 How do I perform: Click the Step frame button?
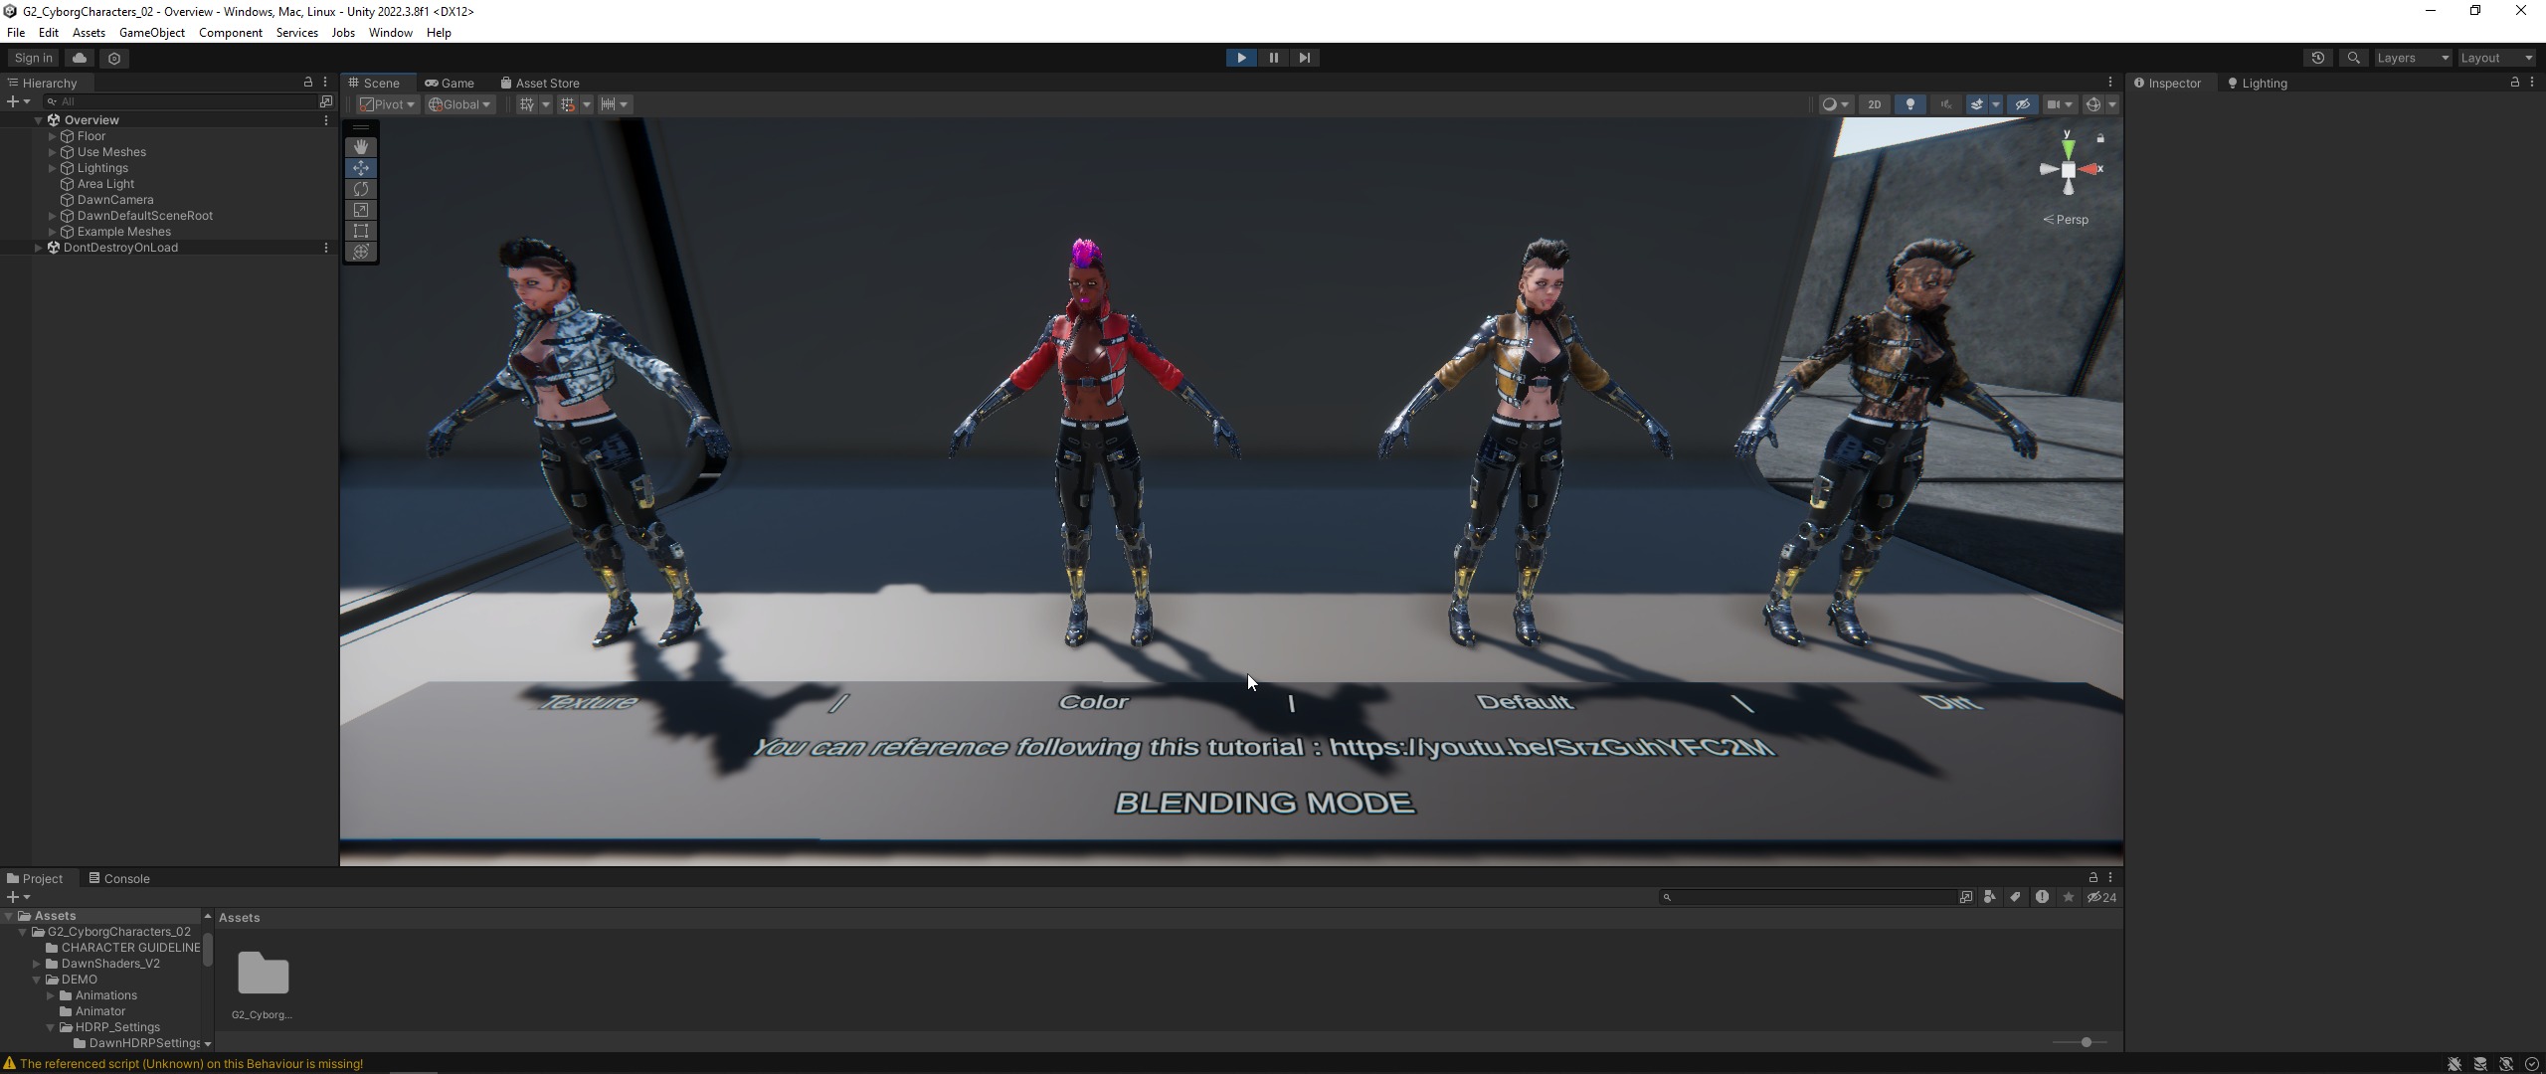point(1305,58)
